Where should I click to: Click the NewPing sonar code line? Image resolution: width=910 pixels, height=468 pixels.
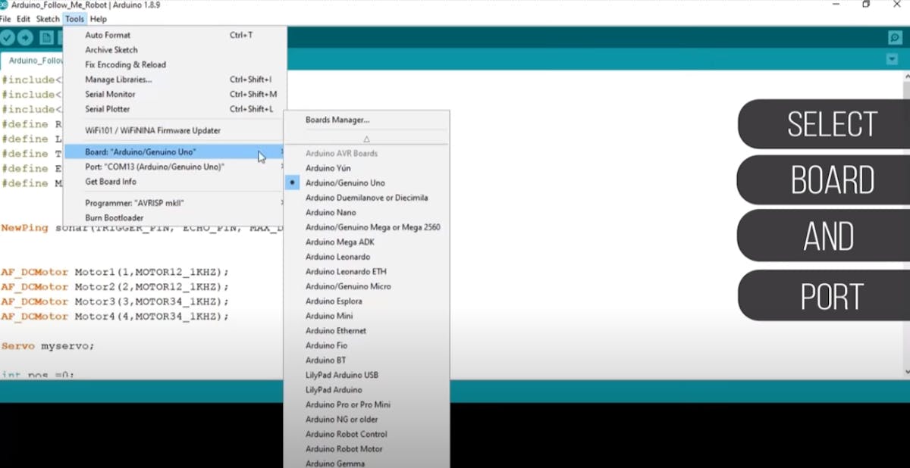143,227
